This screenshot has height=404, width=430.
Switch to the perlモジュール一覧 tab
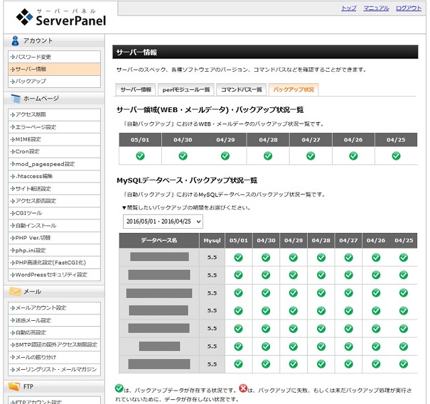pyautogui.click(x=186, y=89)
